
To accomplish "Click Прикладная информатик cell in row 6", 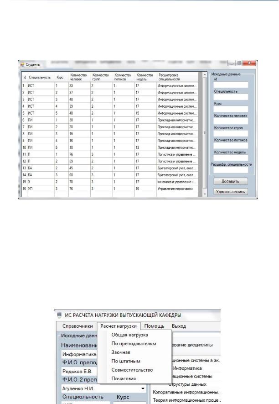I will coord(177,120).
